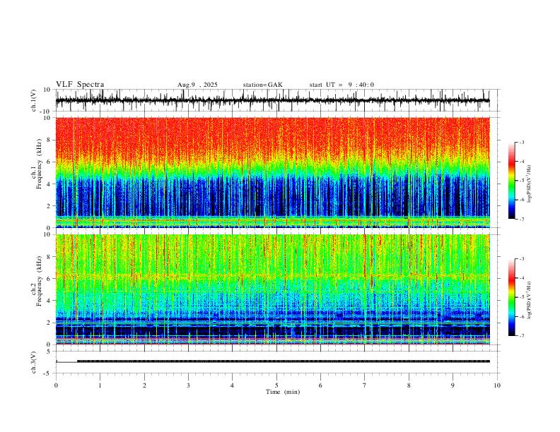Click the "ch.3(V)" axis label

(x=34, y=362)
